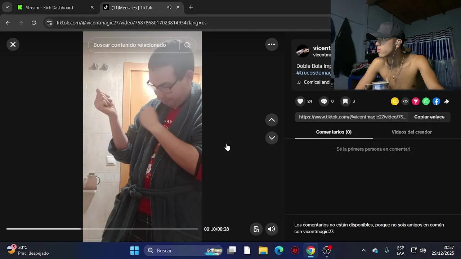Toggle the clip-mode icon beside the volume
The height and width of the screenshot is (259, 461).
pos(256,229)
